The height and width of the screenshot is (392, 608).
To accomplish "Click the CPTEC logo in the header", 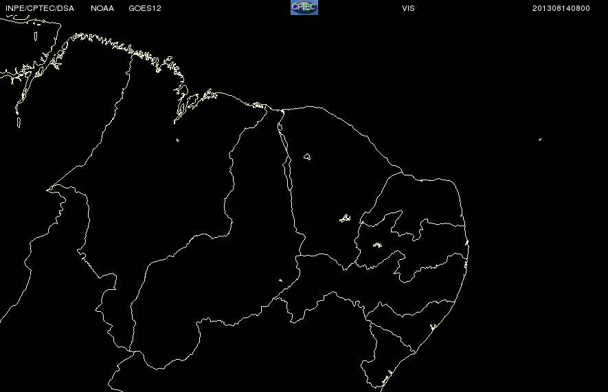I will pos(304,8).
